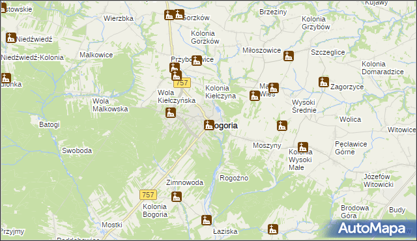Click the Budy village label
Screen dimensions: 417x241
tap(397, 210)
